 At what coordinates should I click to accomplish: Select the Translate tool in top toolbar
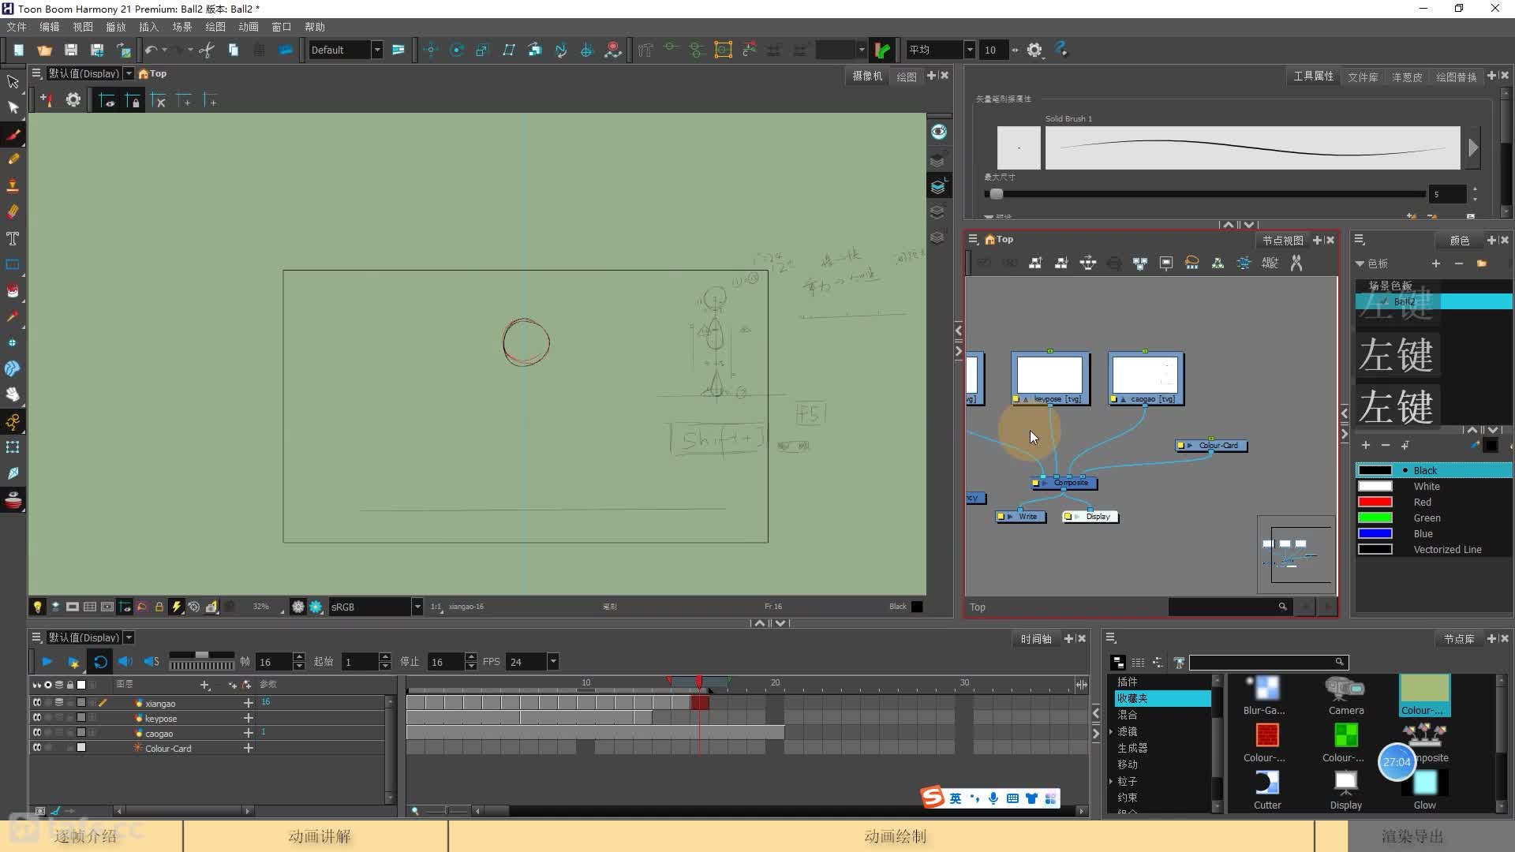tap(431, 50)
